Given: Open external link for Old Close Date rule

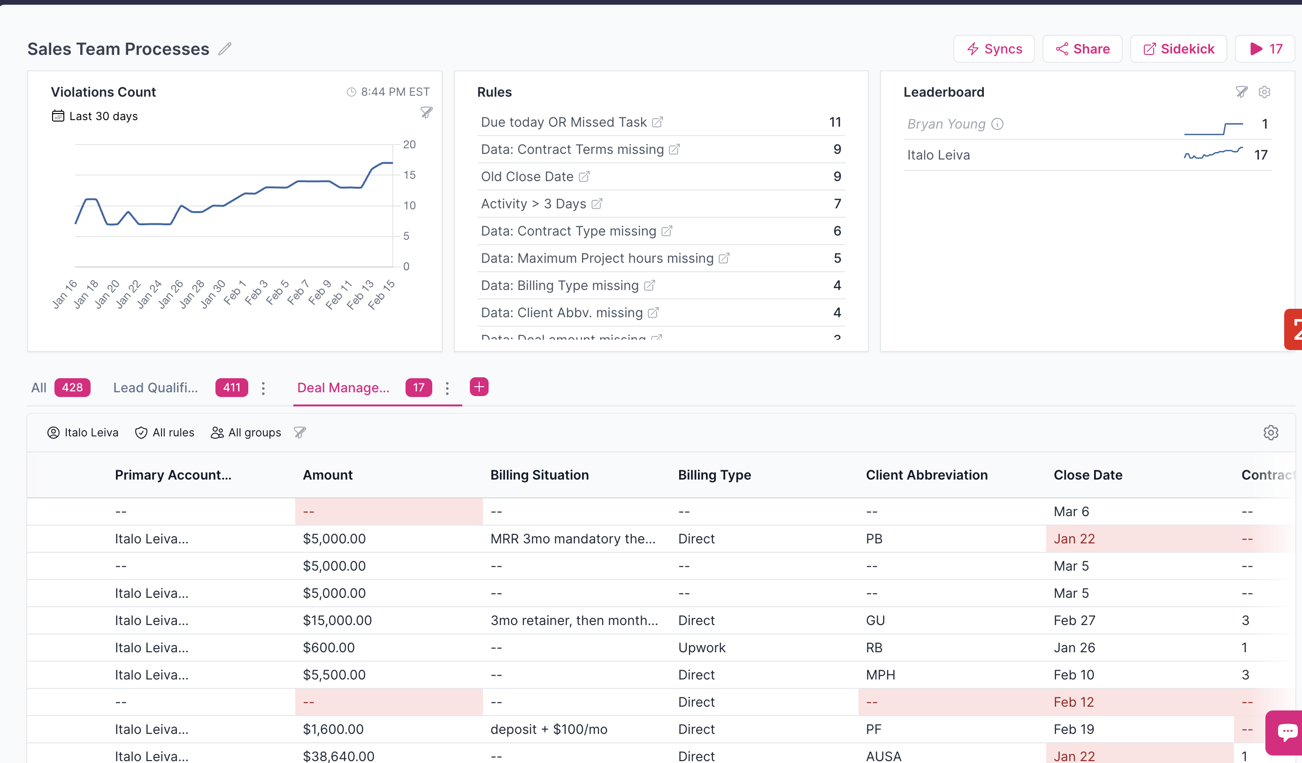Looking at the screenshot, I should (x=584, y=177).
